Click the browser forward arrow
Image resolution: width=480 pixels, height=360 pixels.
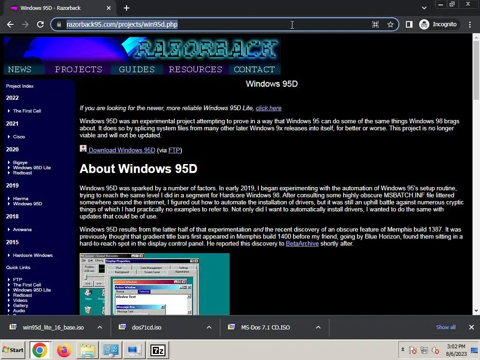[x=25, y=24]
